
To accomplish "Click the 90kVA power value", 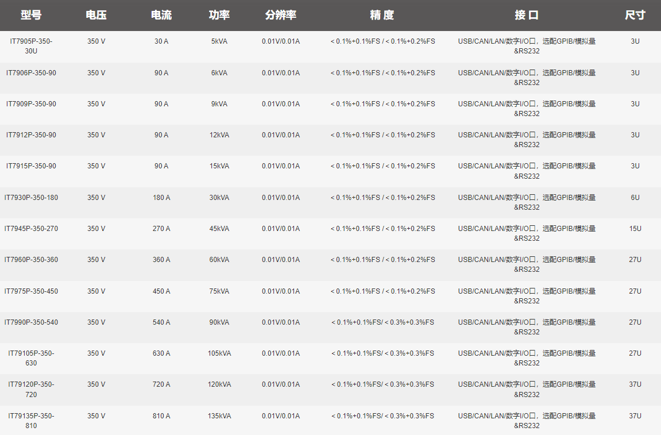I will point(219,322).
